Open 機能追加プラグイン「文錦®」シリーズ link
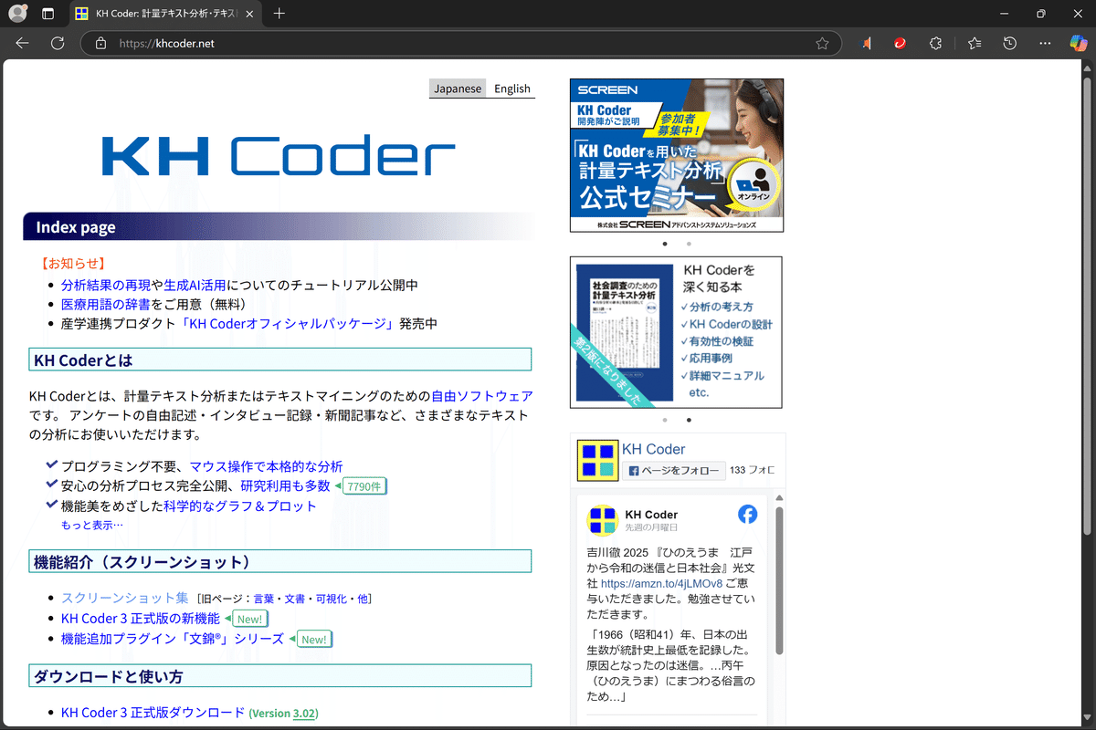 tap(173, 639)
